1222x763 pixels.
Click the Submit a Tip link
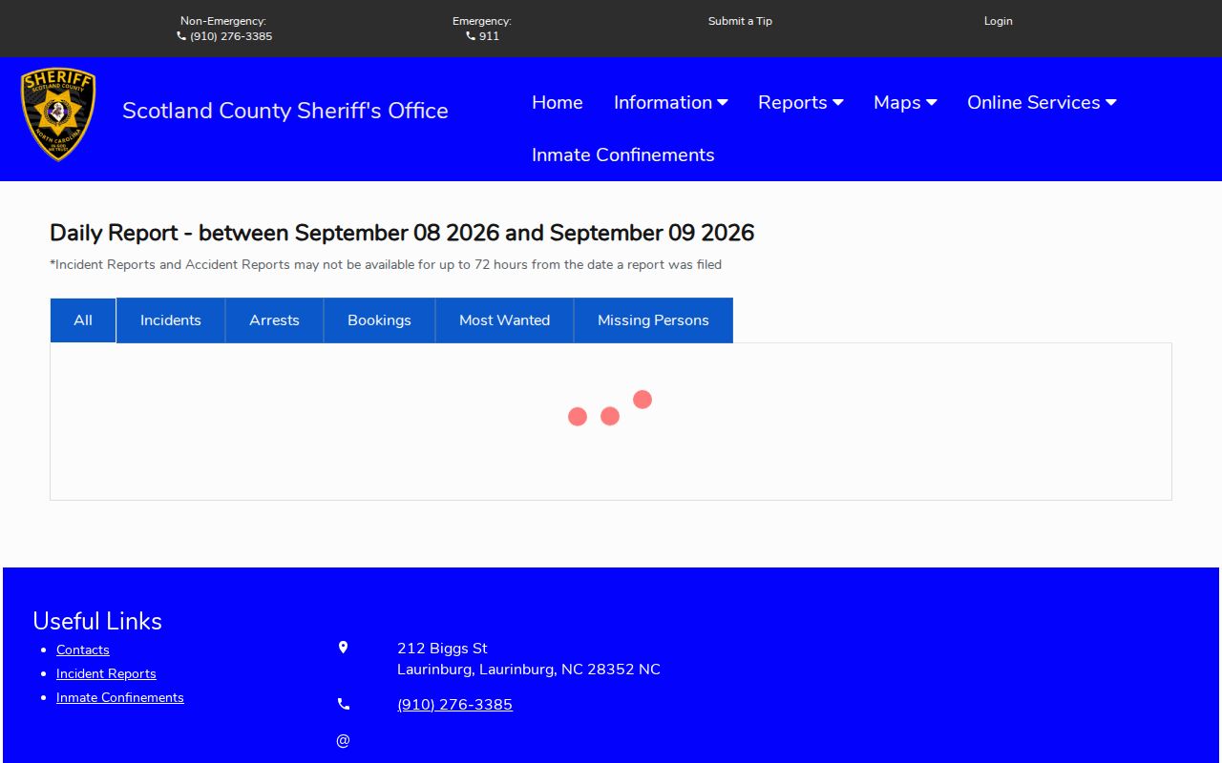pos(740,21)
